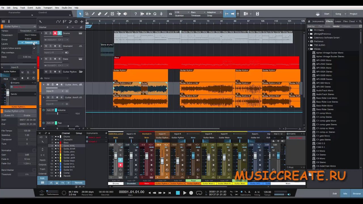The image size is (363, 204).
Task: Collapse the Waves vendor folder
Action: [x=309, y=49]
